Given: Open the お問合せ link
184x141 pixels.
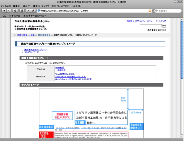Looking at the screenshot, I should 131,21.
